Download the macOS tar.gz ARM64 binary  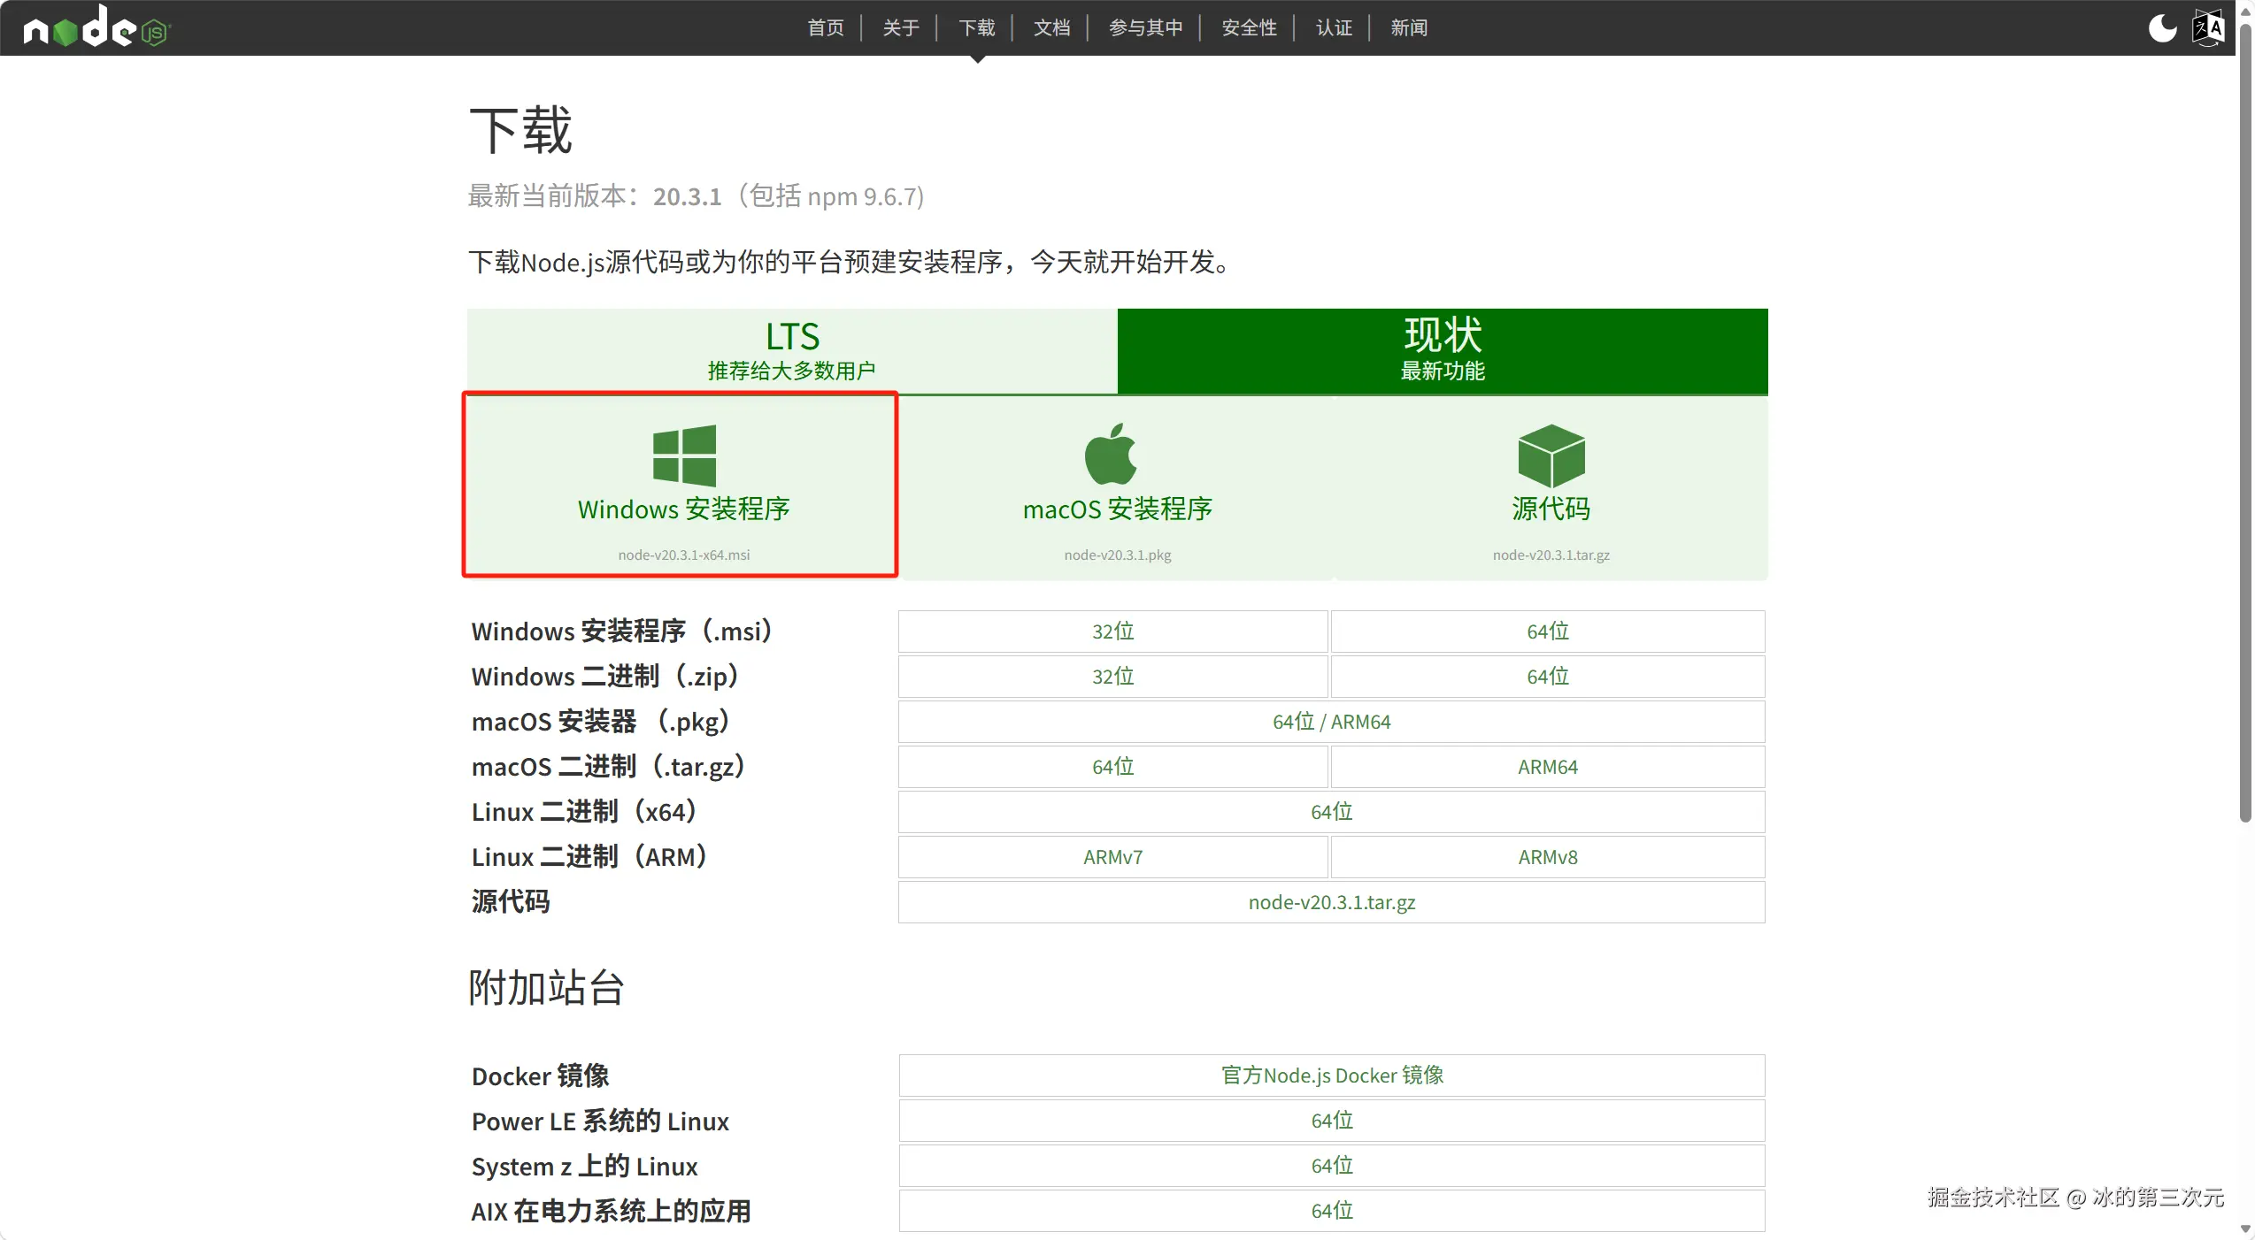(1547, 767)
